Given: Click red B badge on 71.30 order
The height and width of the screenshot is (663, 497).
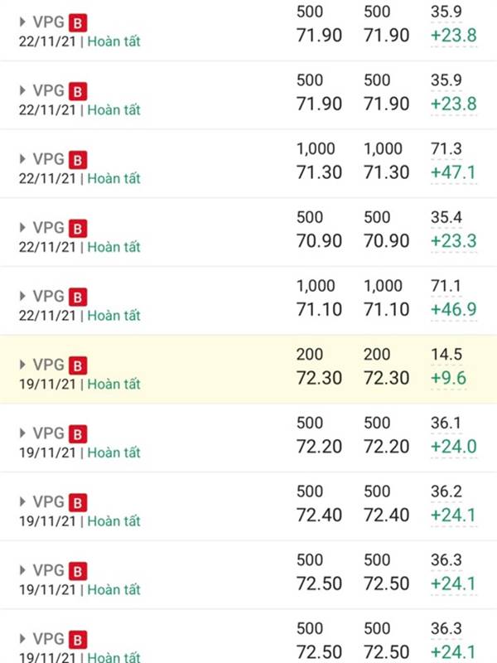Looking at the screenshot, I should (x=78, y=160).
